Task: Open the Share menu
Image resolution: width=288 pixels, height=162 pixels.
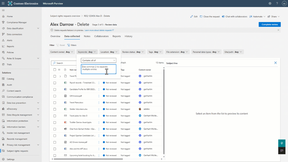Action: point(274,16)
